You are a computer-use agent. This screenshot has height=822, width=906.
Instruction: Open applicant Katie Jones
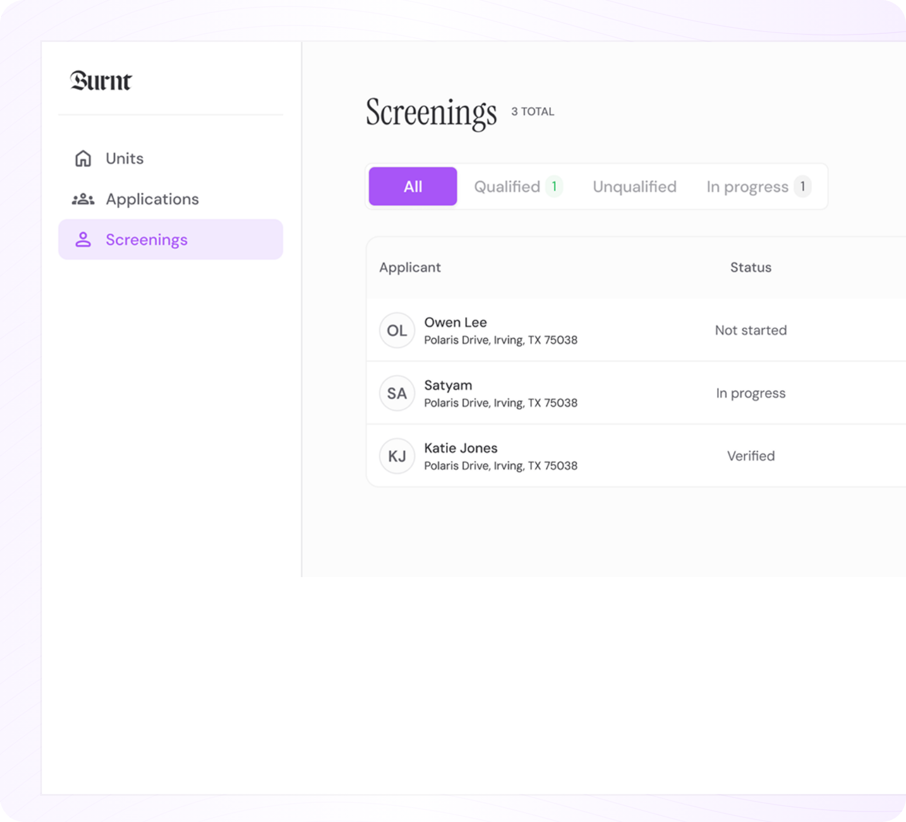click(x=461, y=448)
